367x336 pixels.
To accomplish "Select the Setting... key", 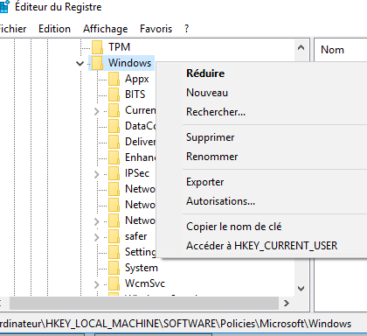I will click(x=141, y=252).
